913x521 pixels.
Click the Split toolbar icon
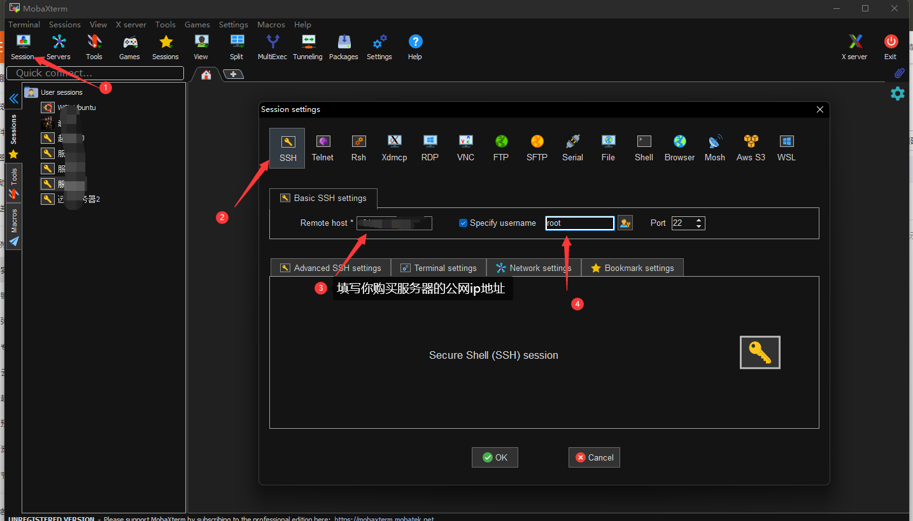(237, 47)
